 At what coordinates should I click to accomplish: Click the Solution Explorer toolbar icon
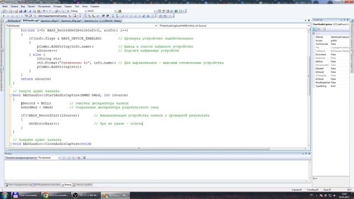[x=159, y=11]
